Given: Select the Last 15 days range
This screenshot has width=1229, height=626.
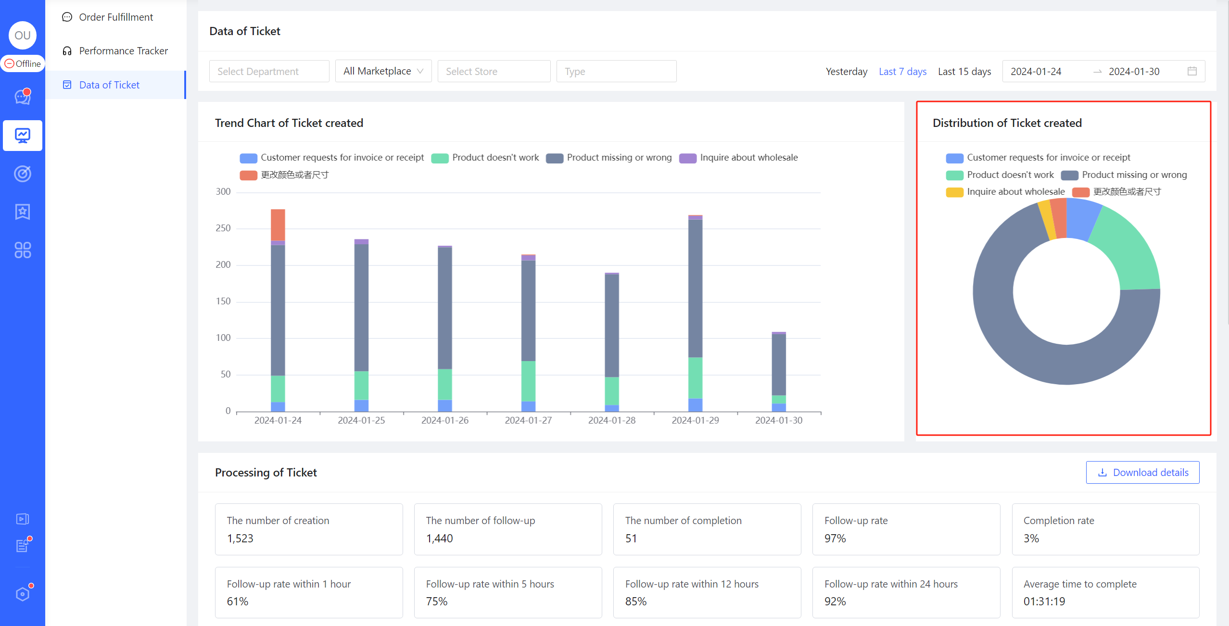Looking at the screenshot, I should 964,72.
